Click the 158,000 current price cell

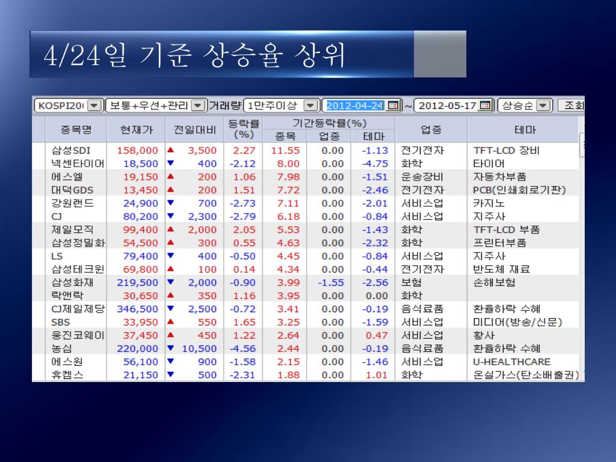click(x=138, y=150)
